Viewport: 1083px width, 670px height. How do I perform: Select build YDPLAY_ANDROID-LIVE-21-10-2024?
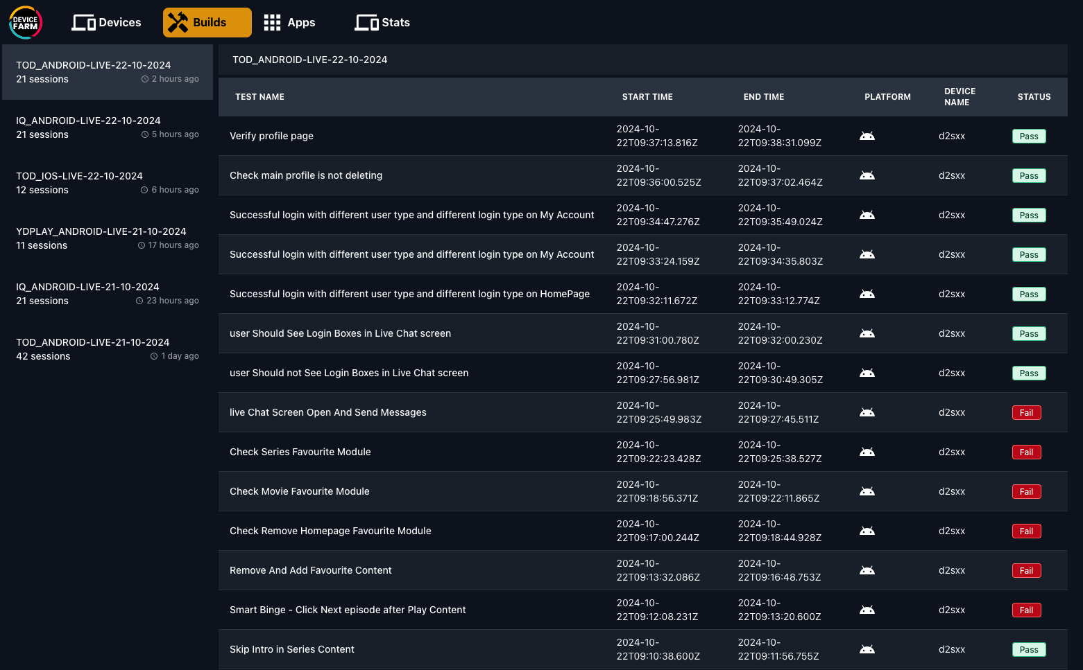(108, 238)
